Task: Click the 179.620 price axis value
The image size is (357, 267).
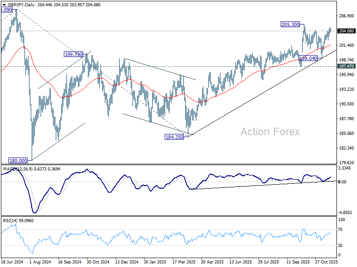Action: (x=346, y=162)
